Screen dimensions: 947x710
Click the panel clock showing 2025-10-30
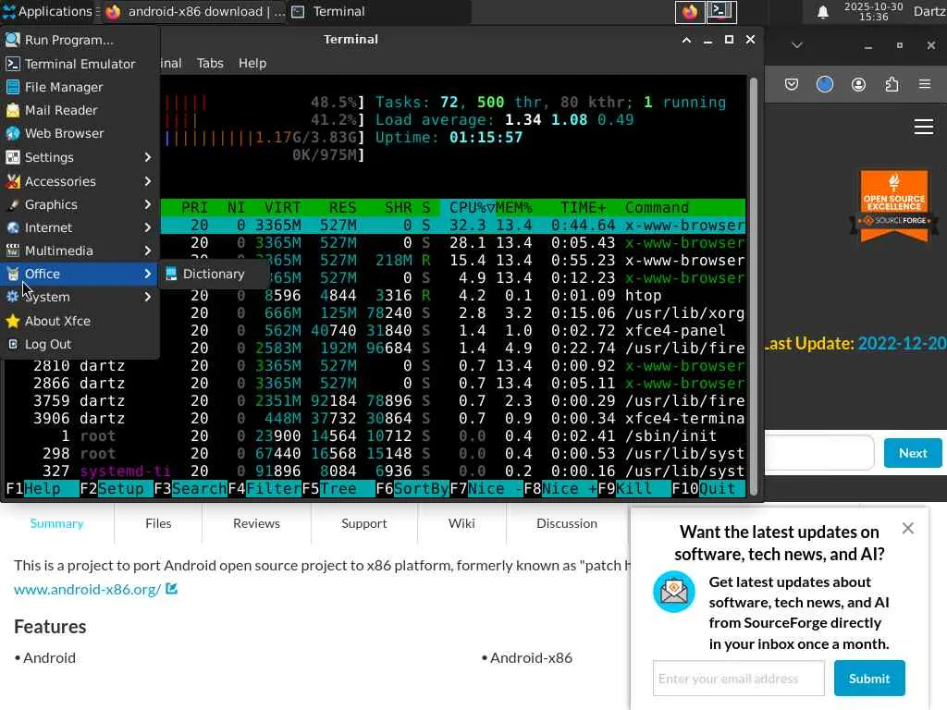click(x=873, y=11)
